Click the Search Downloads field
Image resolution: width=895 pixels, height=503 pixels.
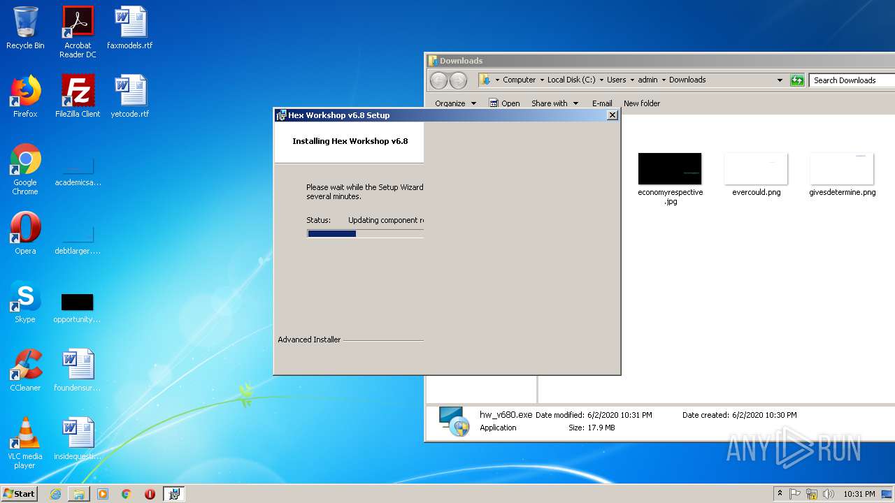coord(852,80)
